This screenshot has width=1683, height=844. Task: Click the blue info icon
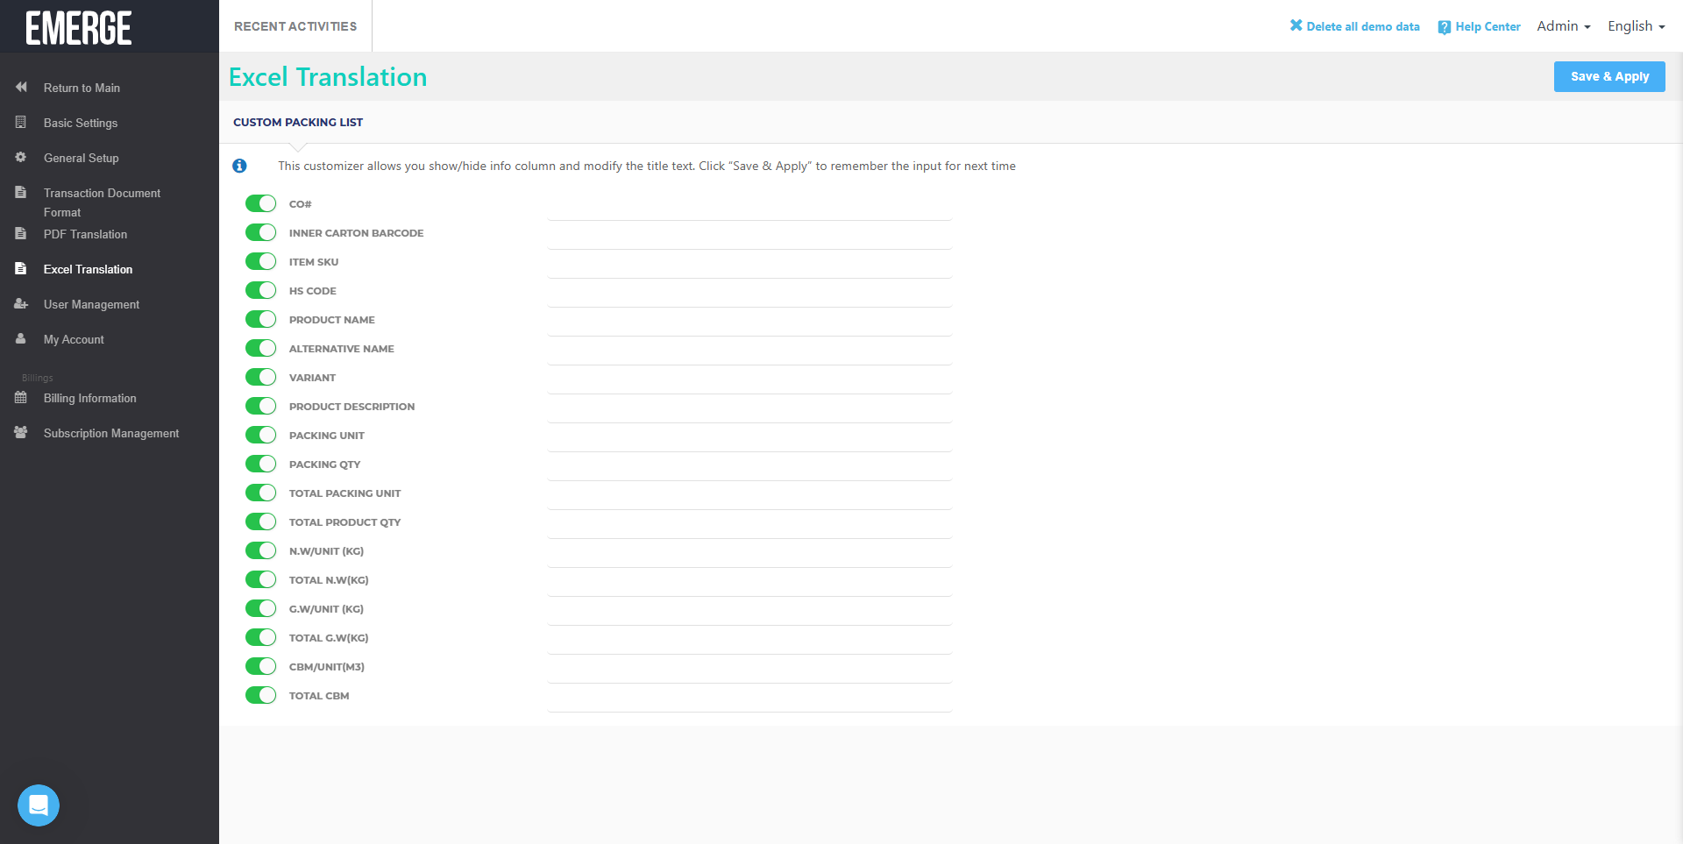pos(239,166)
